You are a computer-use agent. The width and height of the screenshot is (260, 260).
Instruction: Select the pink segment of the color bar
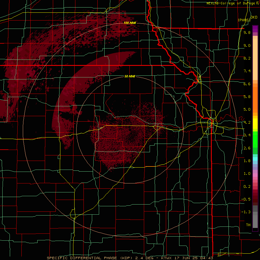point(255,175)
